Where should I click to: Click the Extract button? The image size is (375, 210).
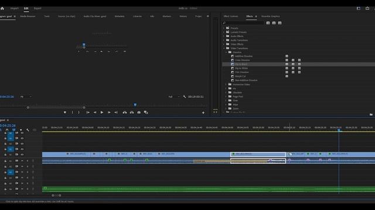pyautogui.click(x=132, y=113)
